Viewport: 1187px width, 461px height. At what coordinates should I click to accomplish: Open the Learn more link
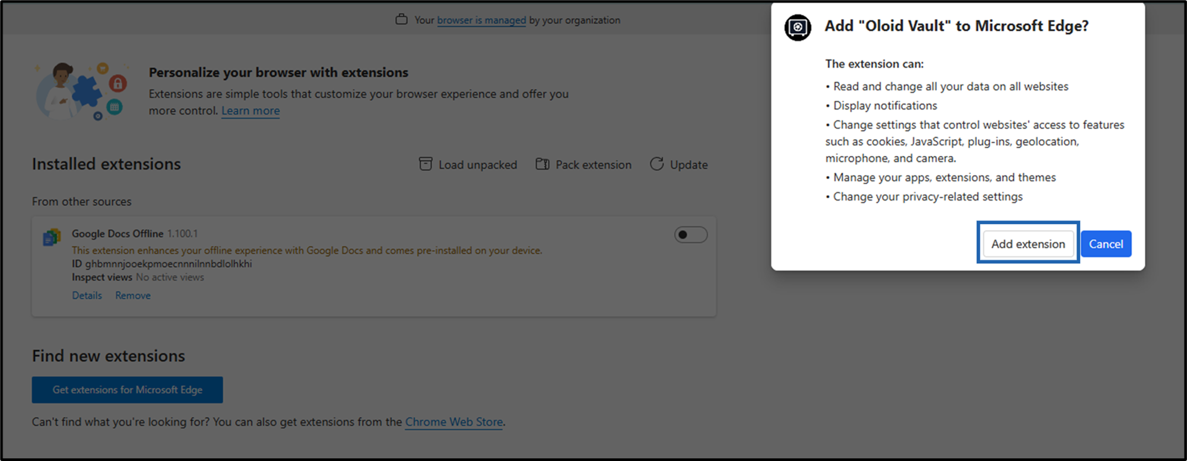250,111
